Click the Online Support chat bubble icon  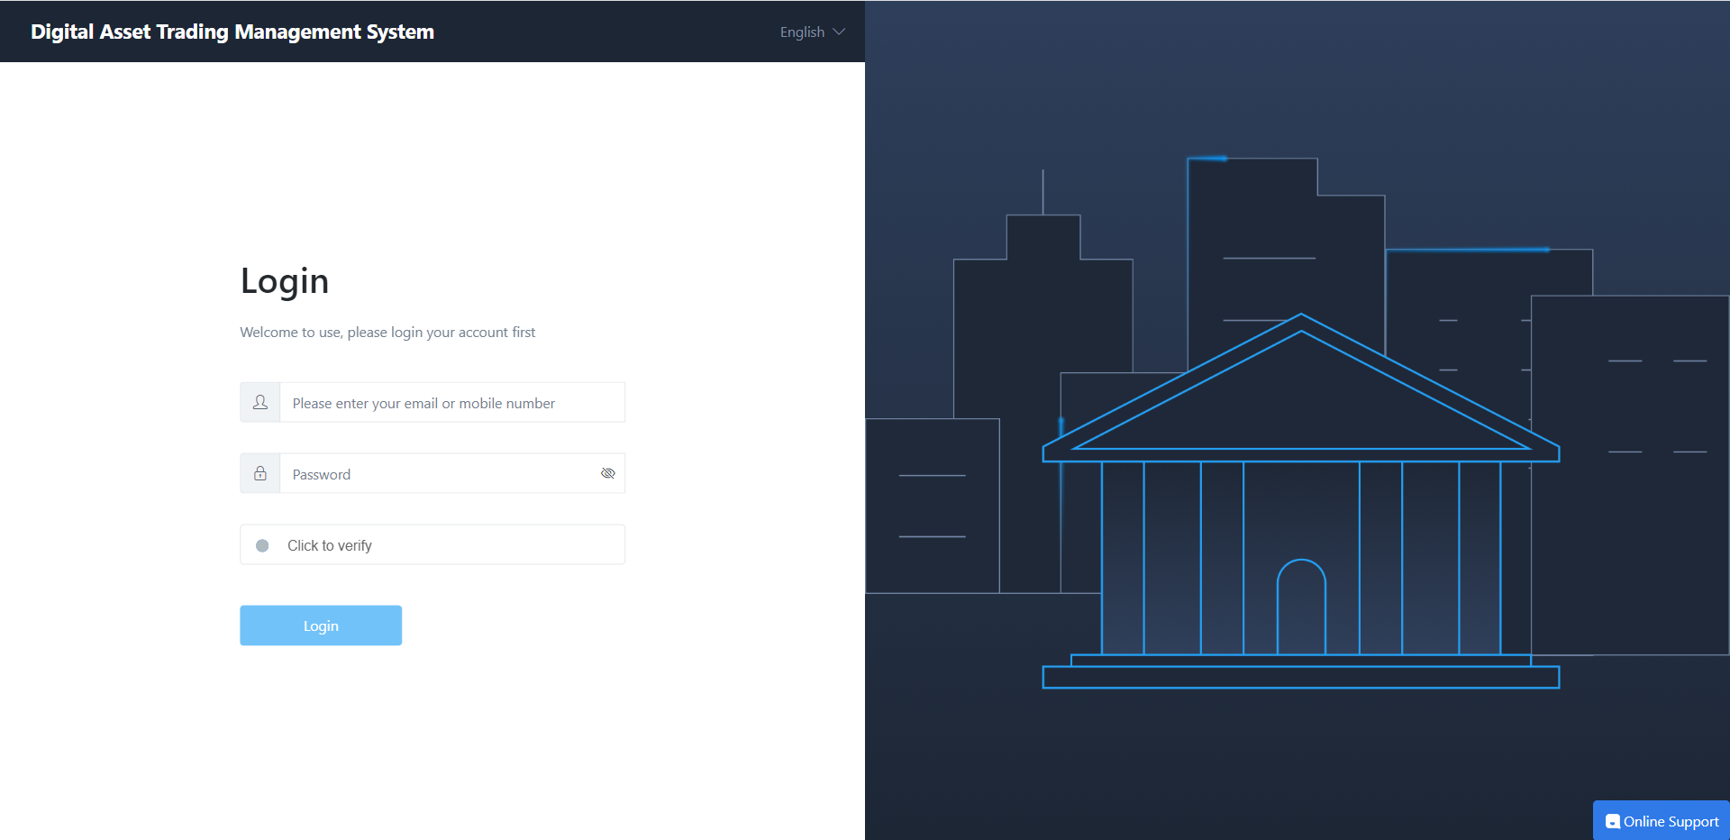(1613, 822)
